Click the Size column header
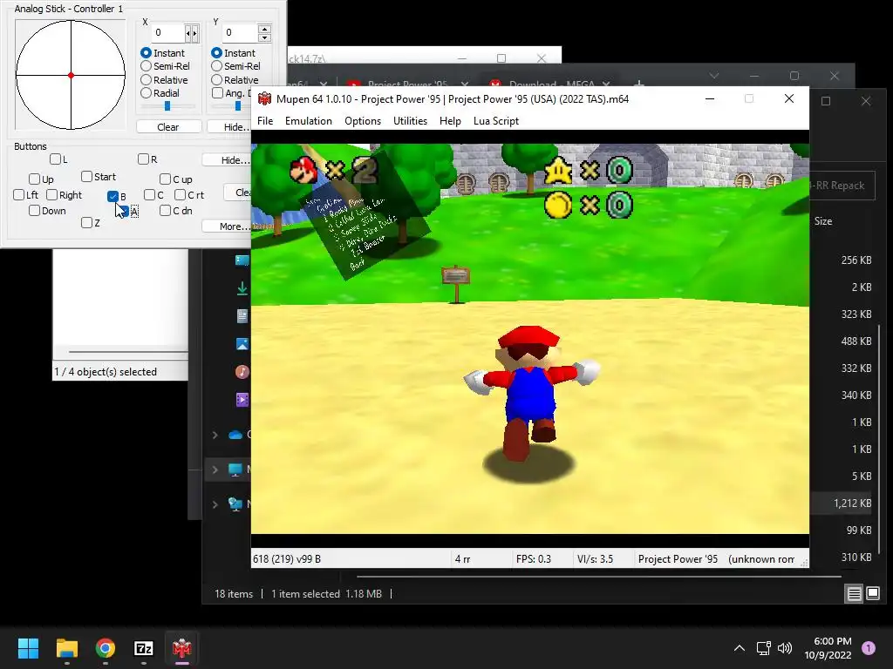Image resolution: width=893 pixels, height=669 pixels. pos(823,221)
